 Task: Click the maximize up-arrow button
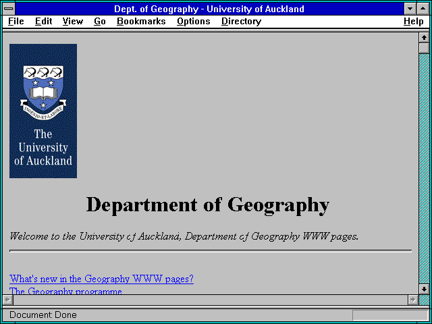click(423, 9)
